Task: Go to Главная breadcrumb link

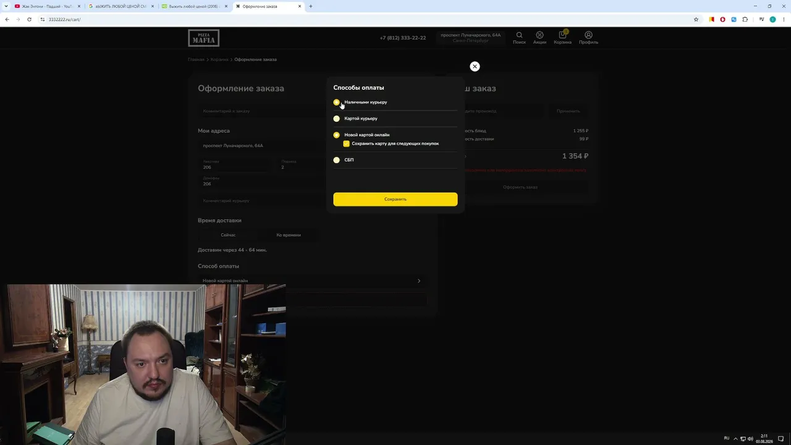Action: point(196,59)
